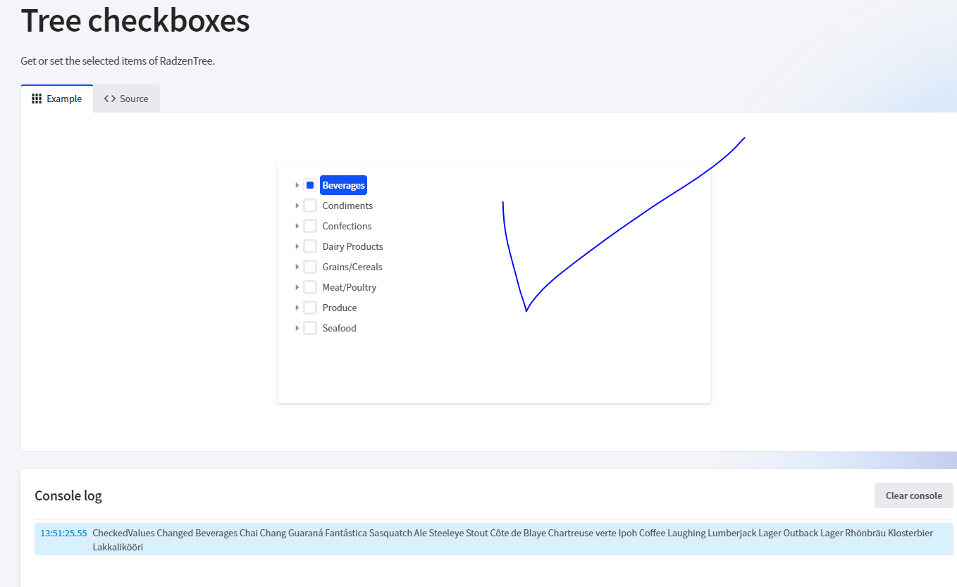Check the Confections checkbox
The height and width of the screenshot is (587, 957).
click(310, 226)
